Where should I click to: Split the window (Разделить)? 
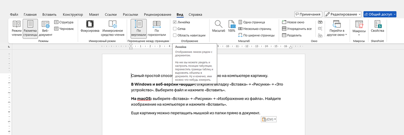pyautogui.click(x=292, y=35)
